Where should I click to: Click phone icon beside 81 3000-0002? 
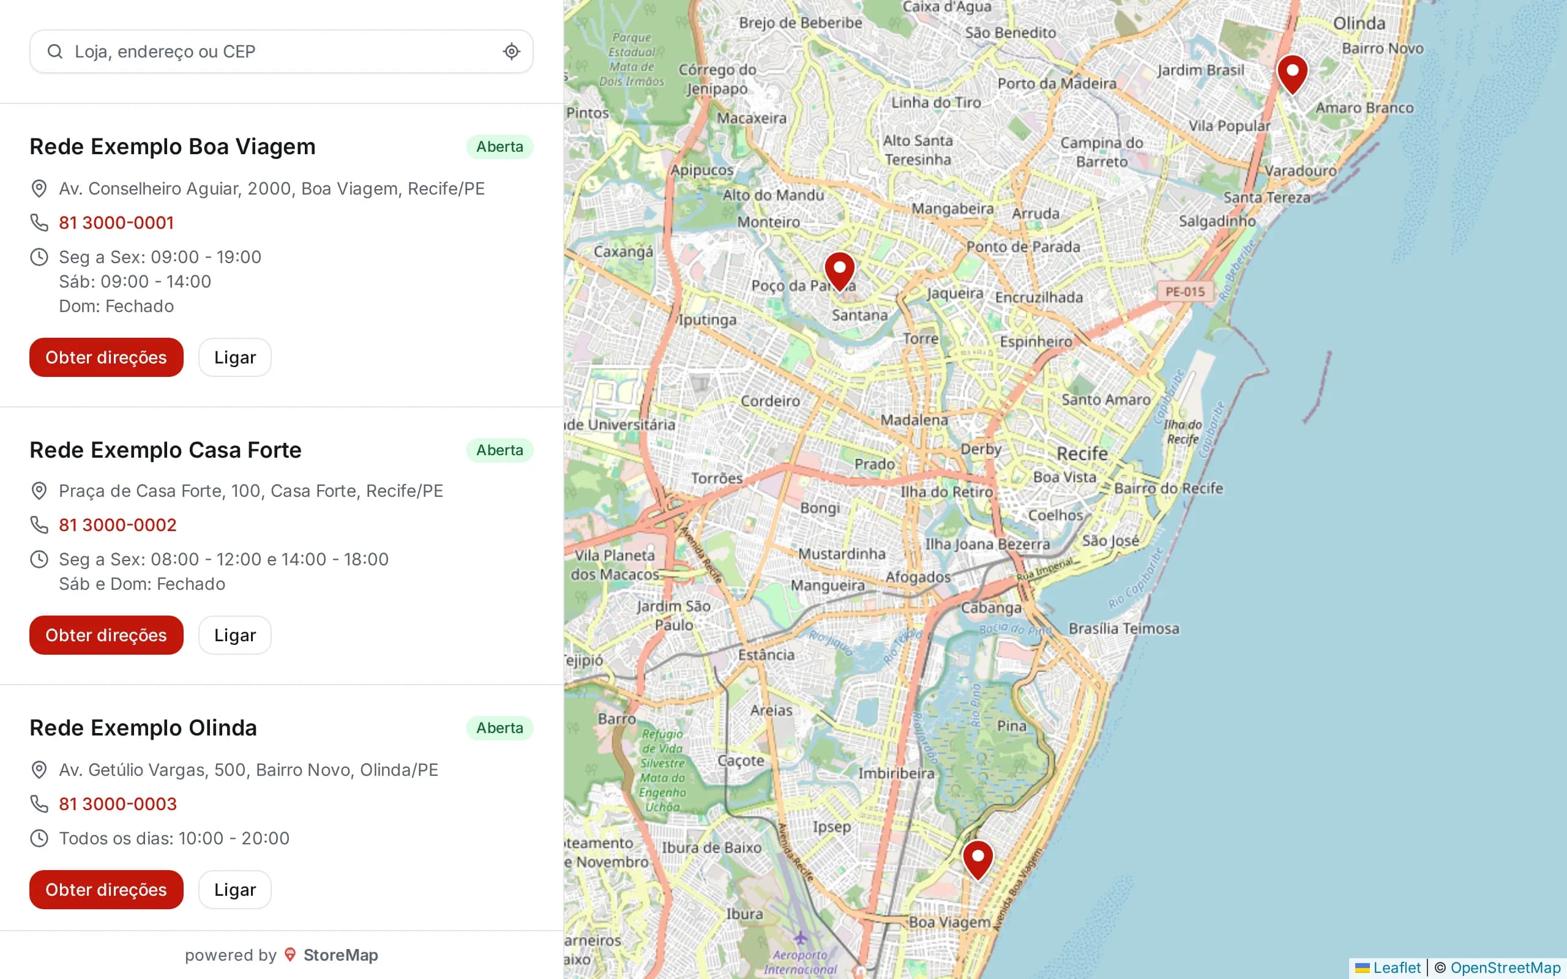(x=39, y=525)
